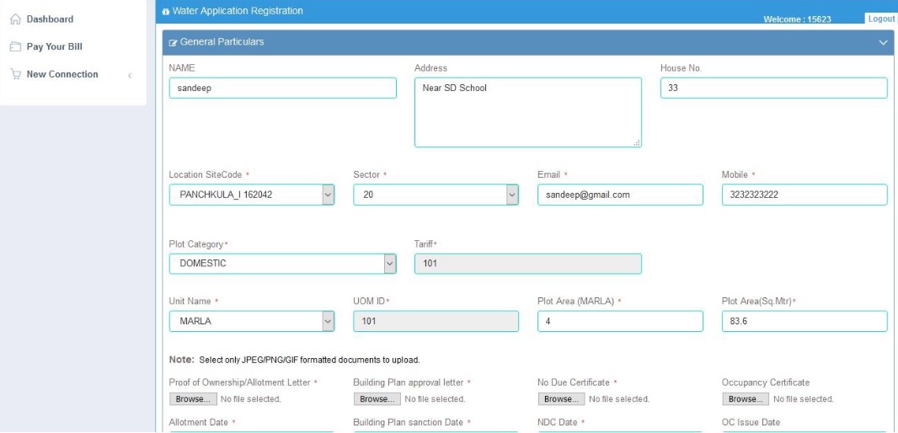
Task: Click the House No. field
Action: (x=773, y=88)
